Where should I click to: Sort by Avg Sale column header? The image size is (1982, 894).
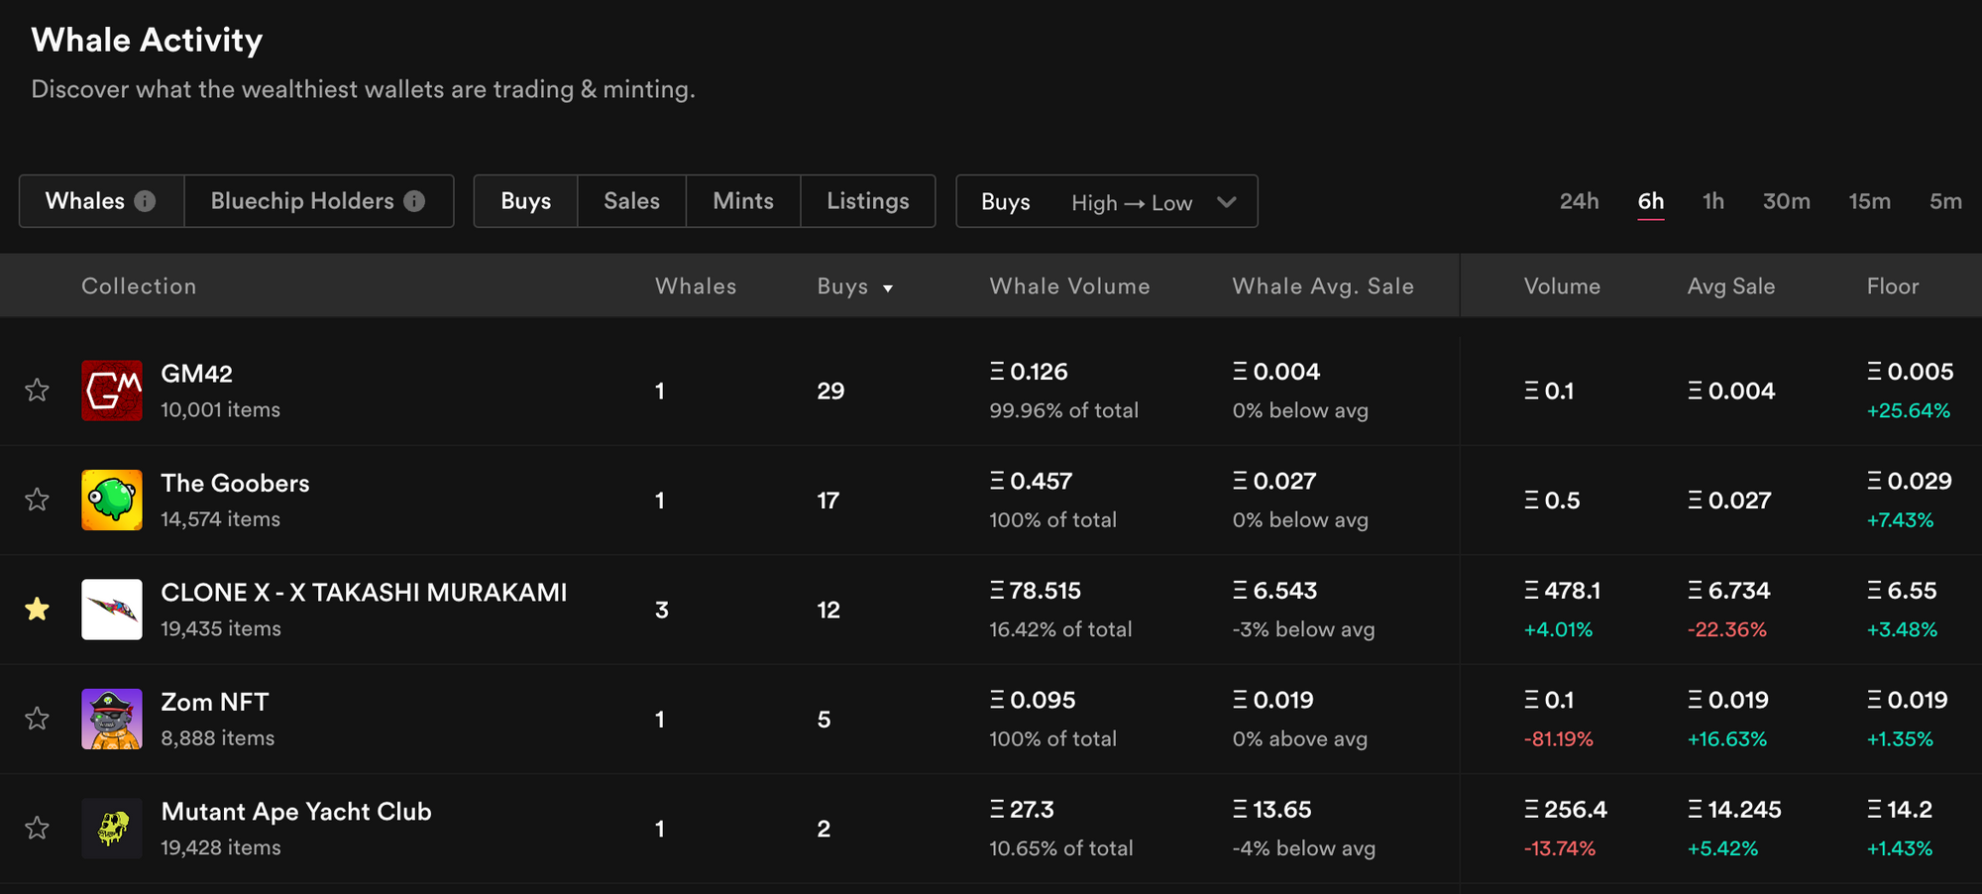tap(1731, 286)
